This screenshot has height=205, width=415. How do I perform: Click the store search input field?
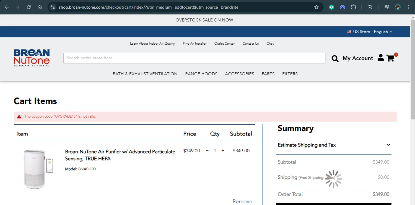tap(194, 58)
